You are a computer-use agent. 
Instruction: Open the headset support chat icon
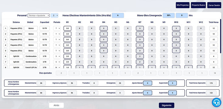click(216, 102)
